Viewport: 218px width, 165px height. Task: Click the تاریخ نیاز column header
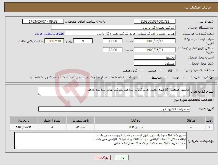point(24,121)
